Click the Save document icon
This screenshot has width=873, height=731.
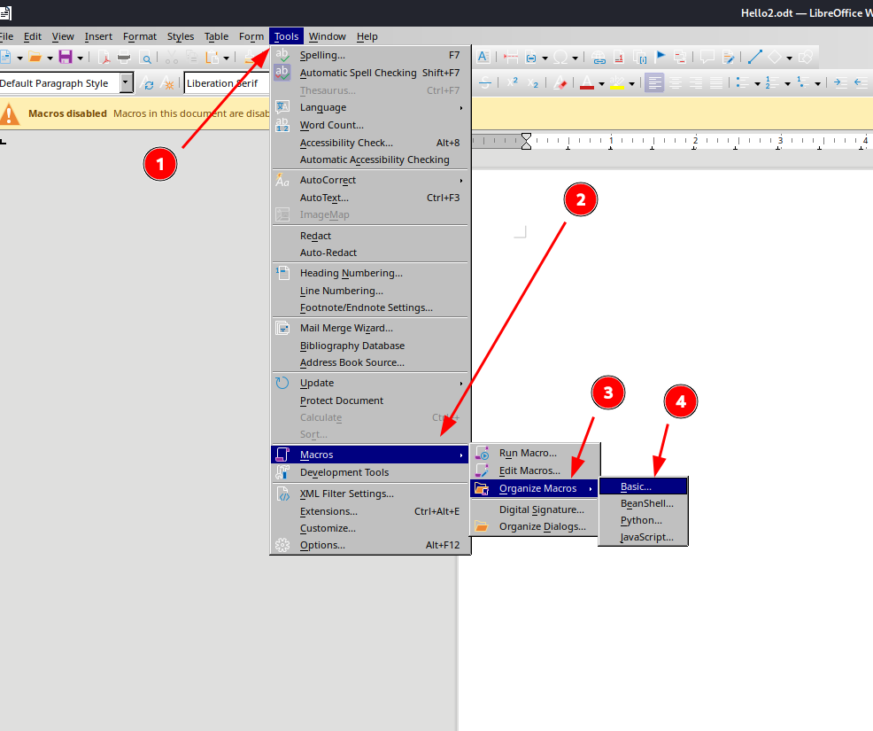[66, 57]
